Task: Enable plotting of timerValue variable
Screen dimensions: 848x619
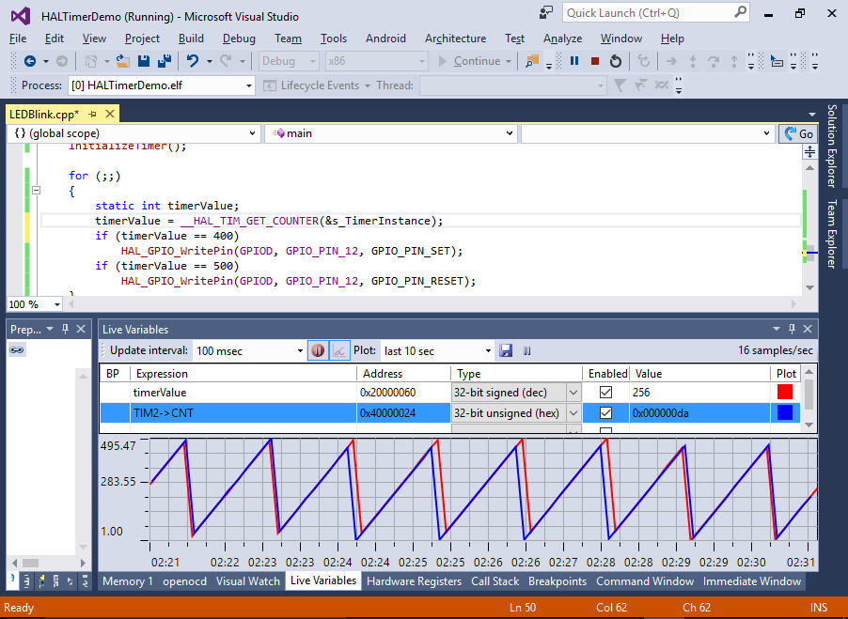Action: [x=606, y=392]
